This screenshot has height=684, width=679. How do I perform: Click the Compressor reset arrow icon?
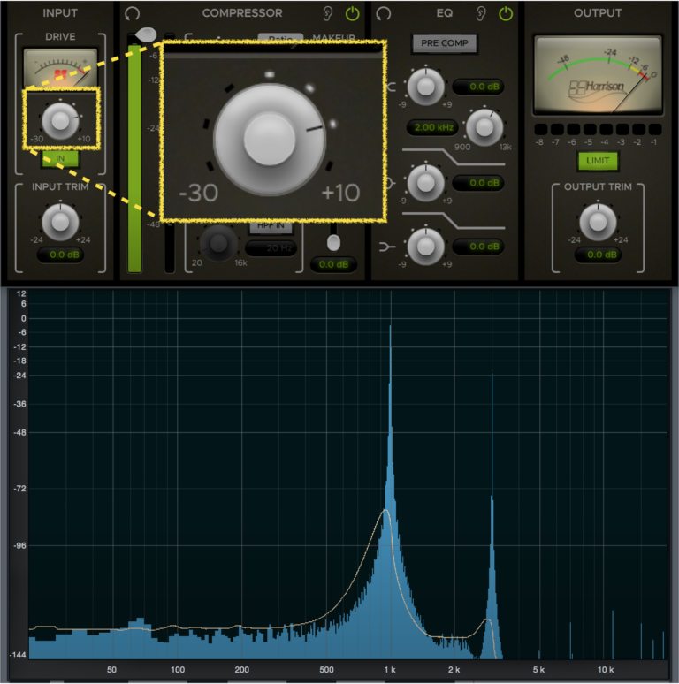click(x=132, y=13)
